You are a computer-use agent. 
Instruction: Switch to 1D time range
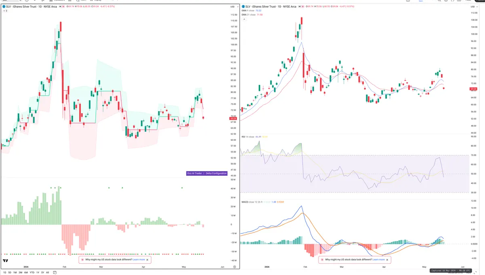coord(4,273)
